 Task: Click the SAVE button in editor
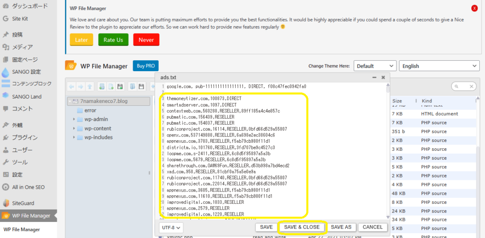pyautogui.click(x=266, y=227)
